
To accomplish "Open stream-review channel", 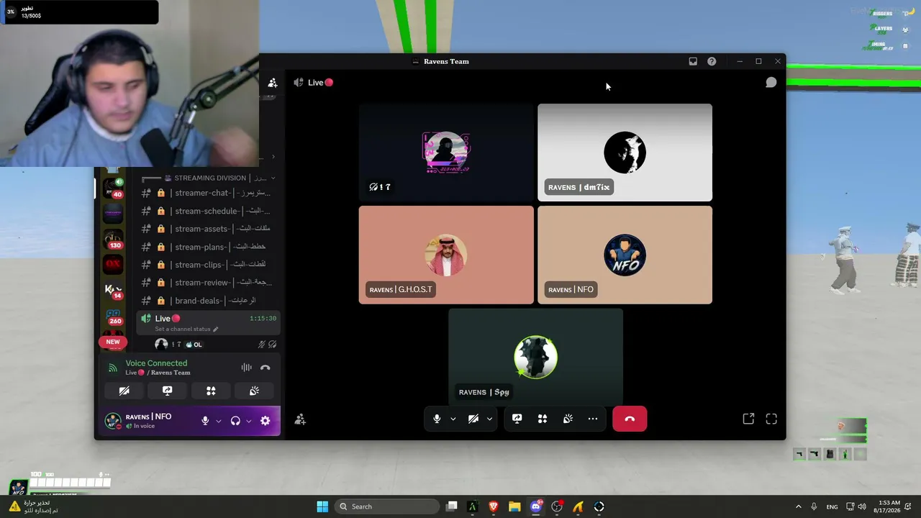I will tap(207, 283).
